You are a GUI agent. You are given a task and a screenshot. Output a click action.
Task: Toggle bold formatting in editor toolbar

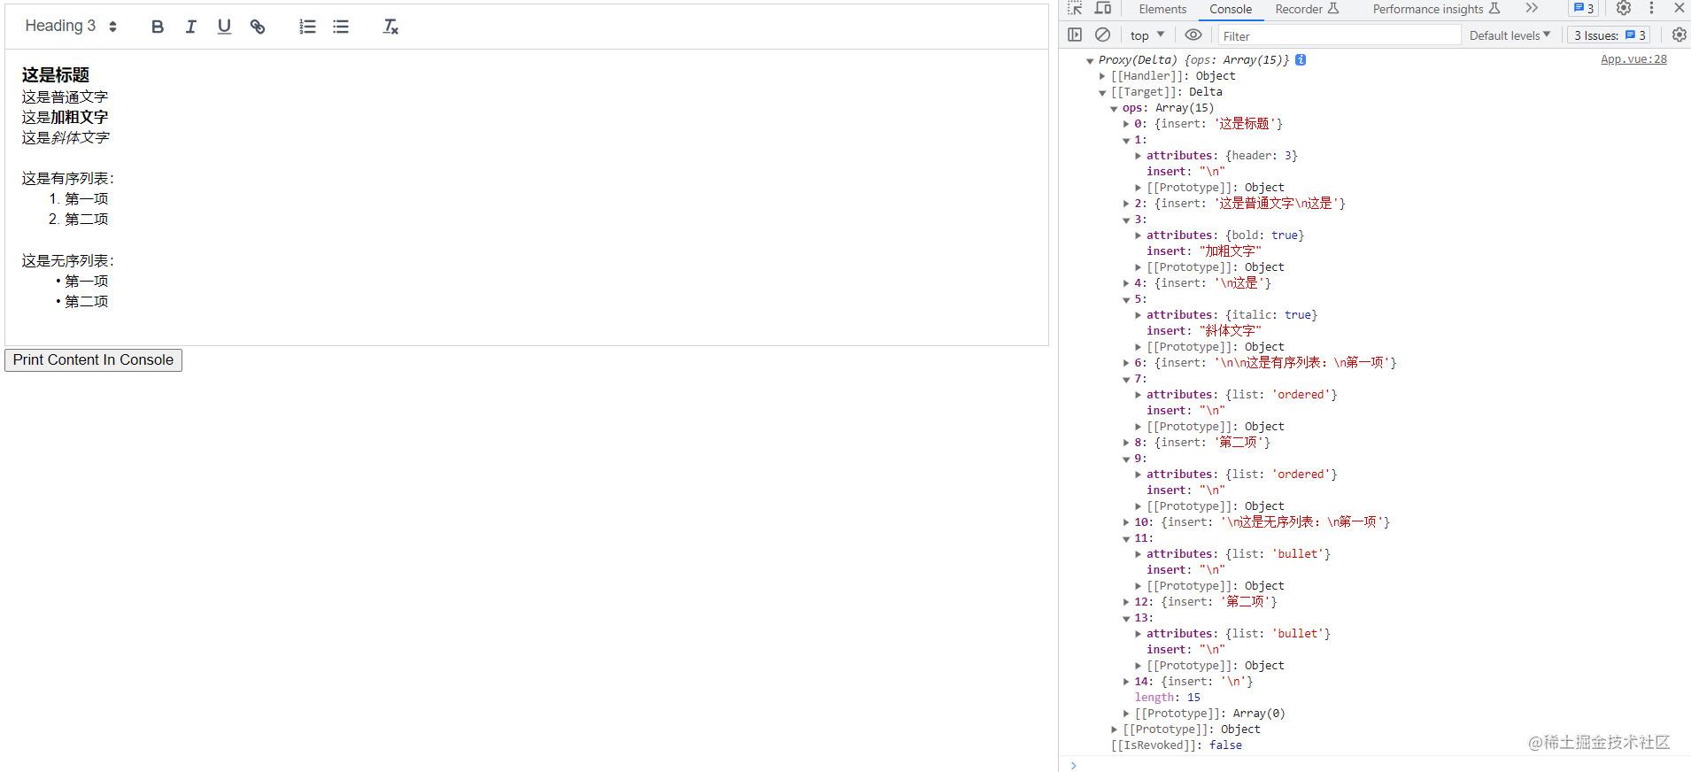pyautogui.click(x=158, y=27)
